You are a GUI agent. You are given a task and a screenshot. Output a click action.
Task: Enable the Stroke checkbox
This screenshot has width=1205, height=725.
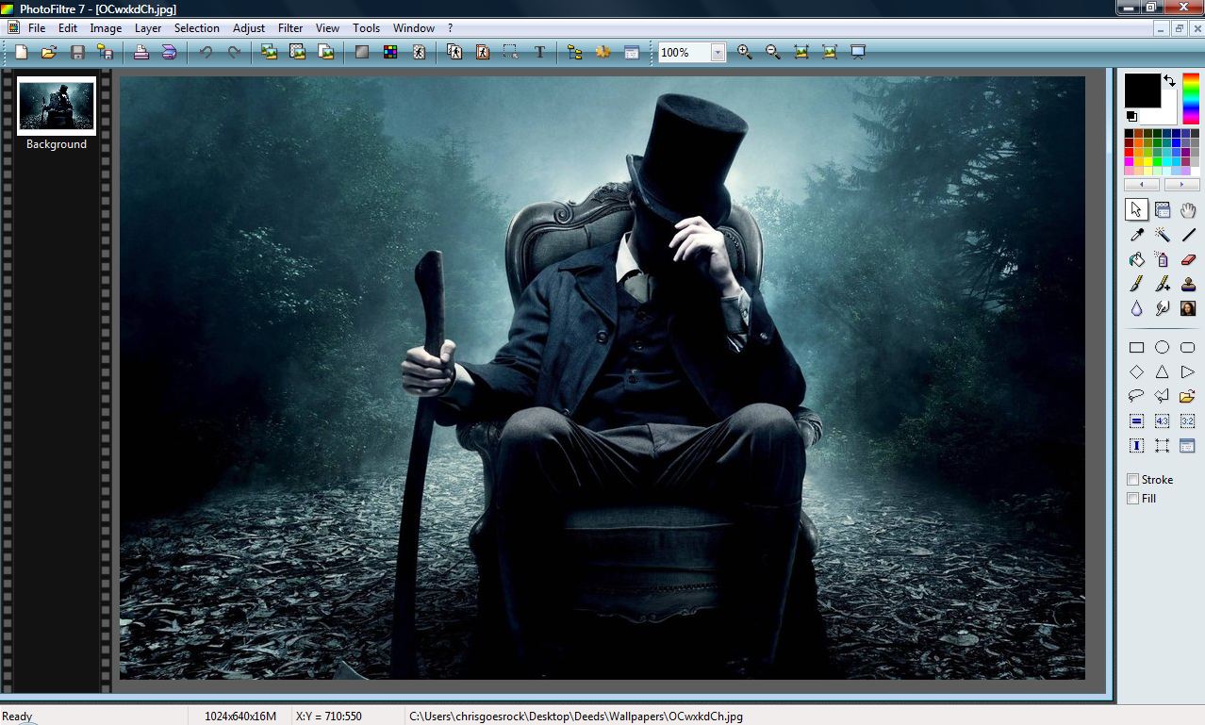tap(1133, 480)
